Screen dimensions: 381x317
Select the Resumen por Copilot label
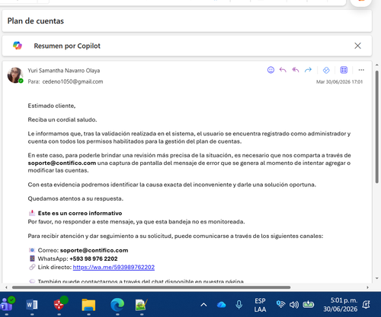coord(67,46)
